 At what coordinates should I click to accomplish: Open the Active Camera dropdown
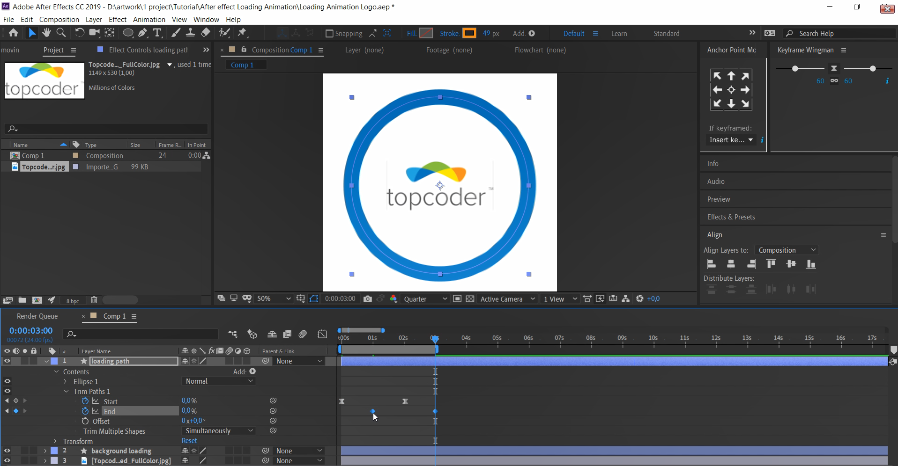[x=507, y=299]
